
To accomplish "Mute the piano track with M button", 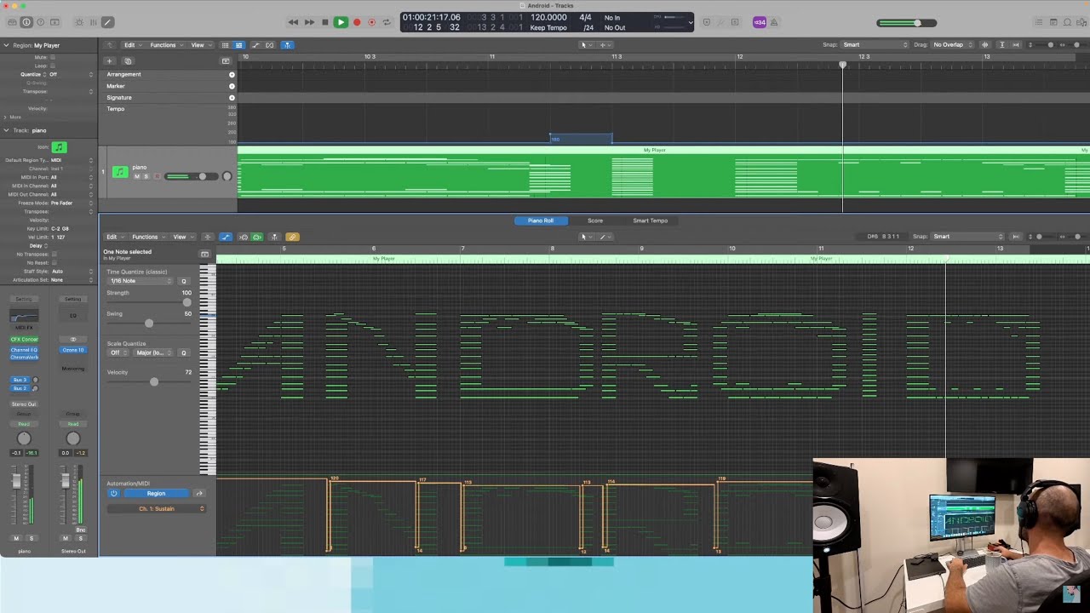I will pos(137,176).
